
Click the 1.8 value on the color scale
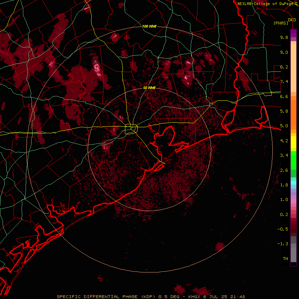tap(284, 185)
